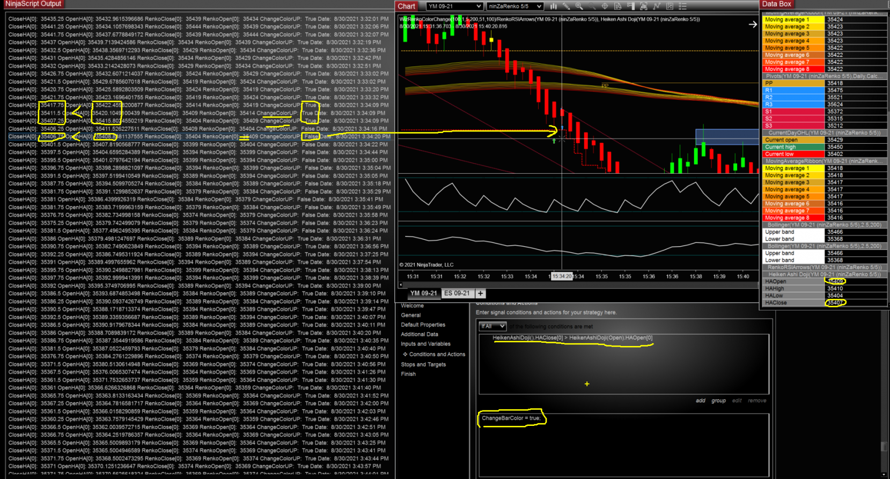The image size is (890, 479).
Task: Open the Strategies icon in chart toolbar
Action: coord(670,6)
